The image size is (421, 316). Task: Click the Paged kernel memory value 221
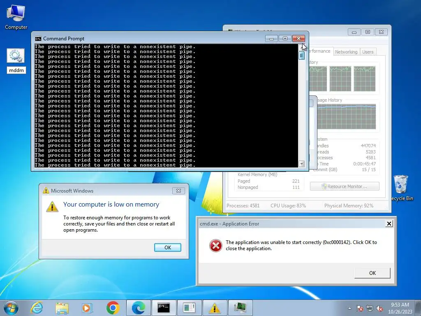tap(296, 181)
